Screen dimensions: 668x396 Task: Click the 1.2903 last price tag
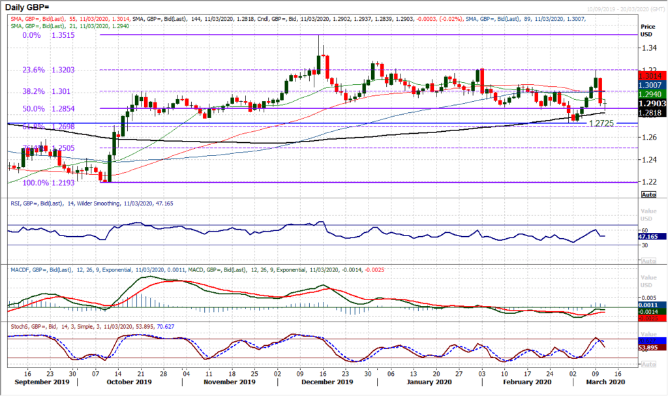coord(652,104)
